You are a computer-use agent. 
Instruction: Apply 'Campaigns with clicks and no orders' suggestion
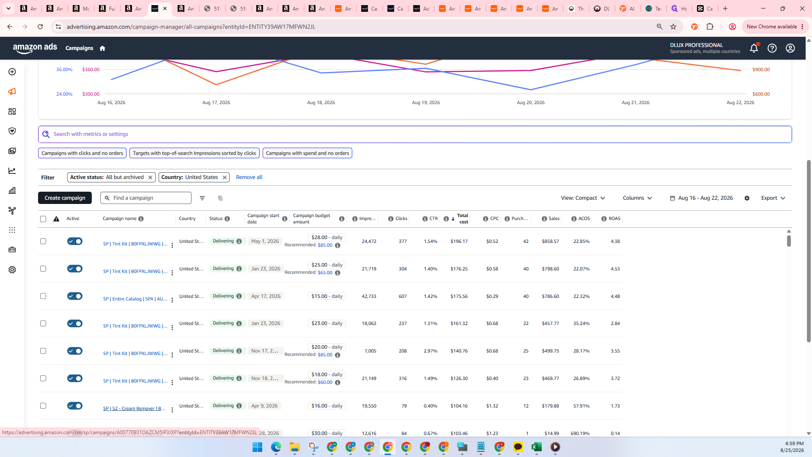82,153
